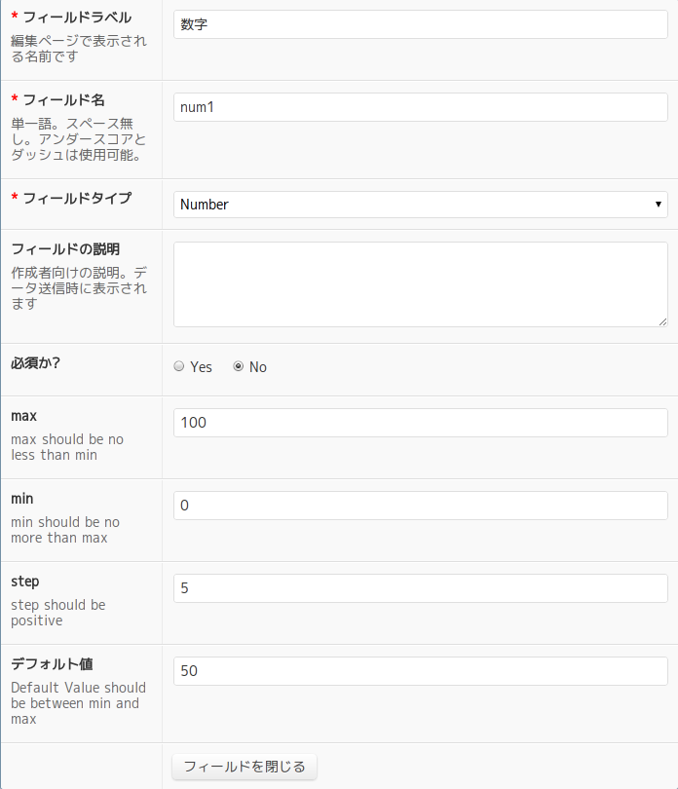Screen dimensions: 678x789
Task: Click the step input showing 5
Action: (x=420, y=588)
